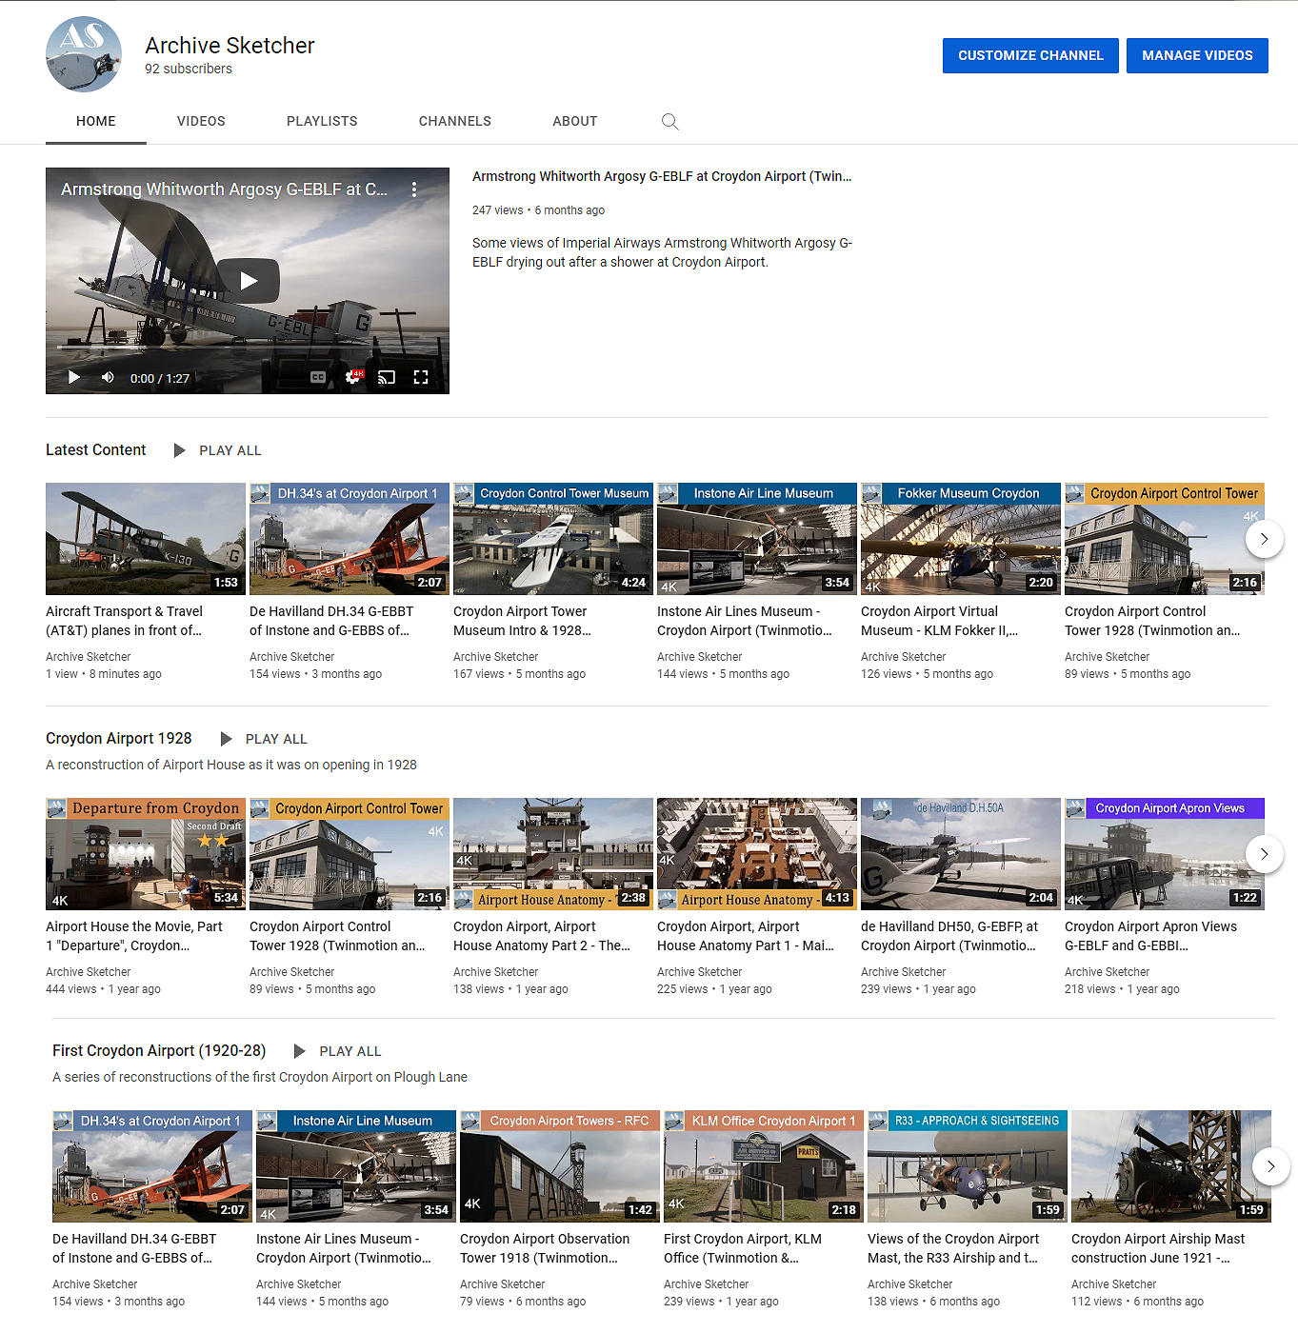Image resolution: width=1298 pixels, height=1333 pixels.
Task: Switch to the ABOUT tab
Action: (x=575, y=121)
